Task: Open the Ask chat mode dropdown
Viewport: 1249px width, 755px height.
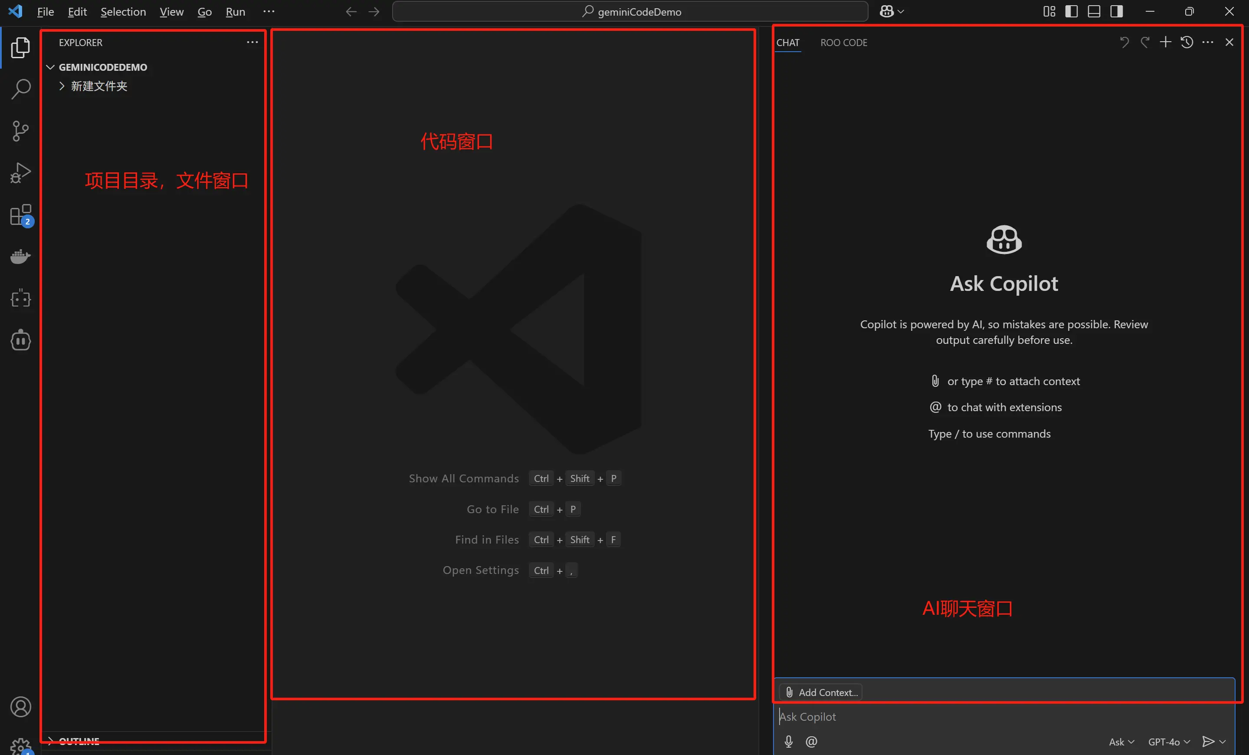Action: click(1121, 741)
